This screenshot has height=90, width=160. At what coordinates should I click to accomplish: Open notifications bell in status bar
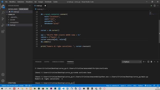pyautogui.click(x=158, y=85)
